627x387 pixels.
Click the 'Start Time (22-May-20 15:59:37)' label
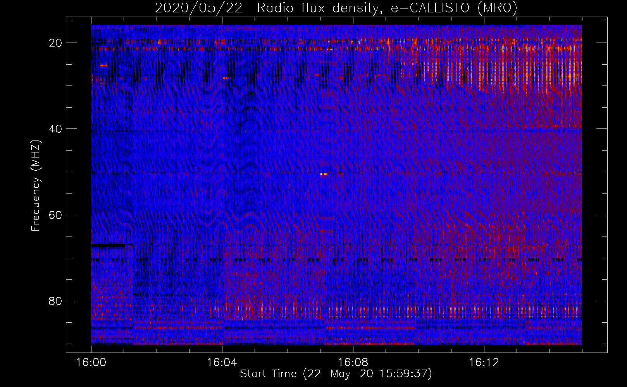tap(336, 374)
